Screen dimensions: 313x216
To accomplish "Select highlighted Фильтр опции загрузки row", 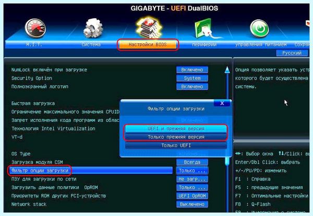I will pyautogui.click(x=91, y=170).
